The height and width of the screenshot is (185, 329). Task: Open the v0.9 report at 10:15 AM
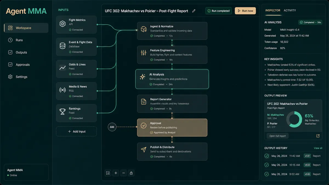click(x=293, y=165)
